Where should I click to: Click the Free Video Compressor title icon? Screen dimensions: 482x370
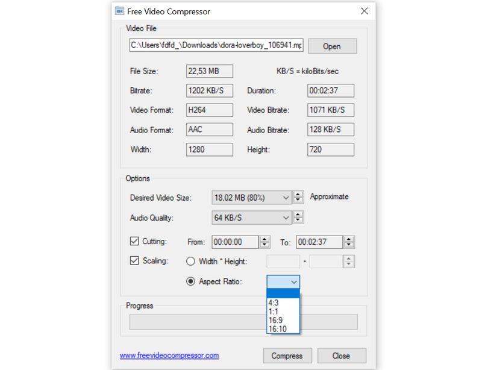coord(119,11)
